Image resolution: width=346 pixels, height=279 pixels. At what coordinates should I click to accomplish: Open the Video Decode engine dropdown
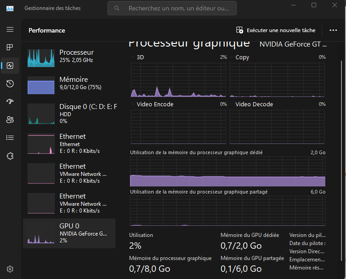click(x=232, y=104)
